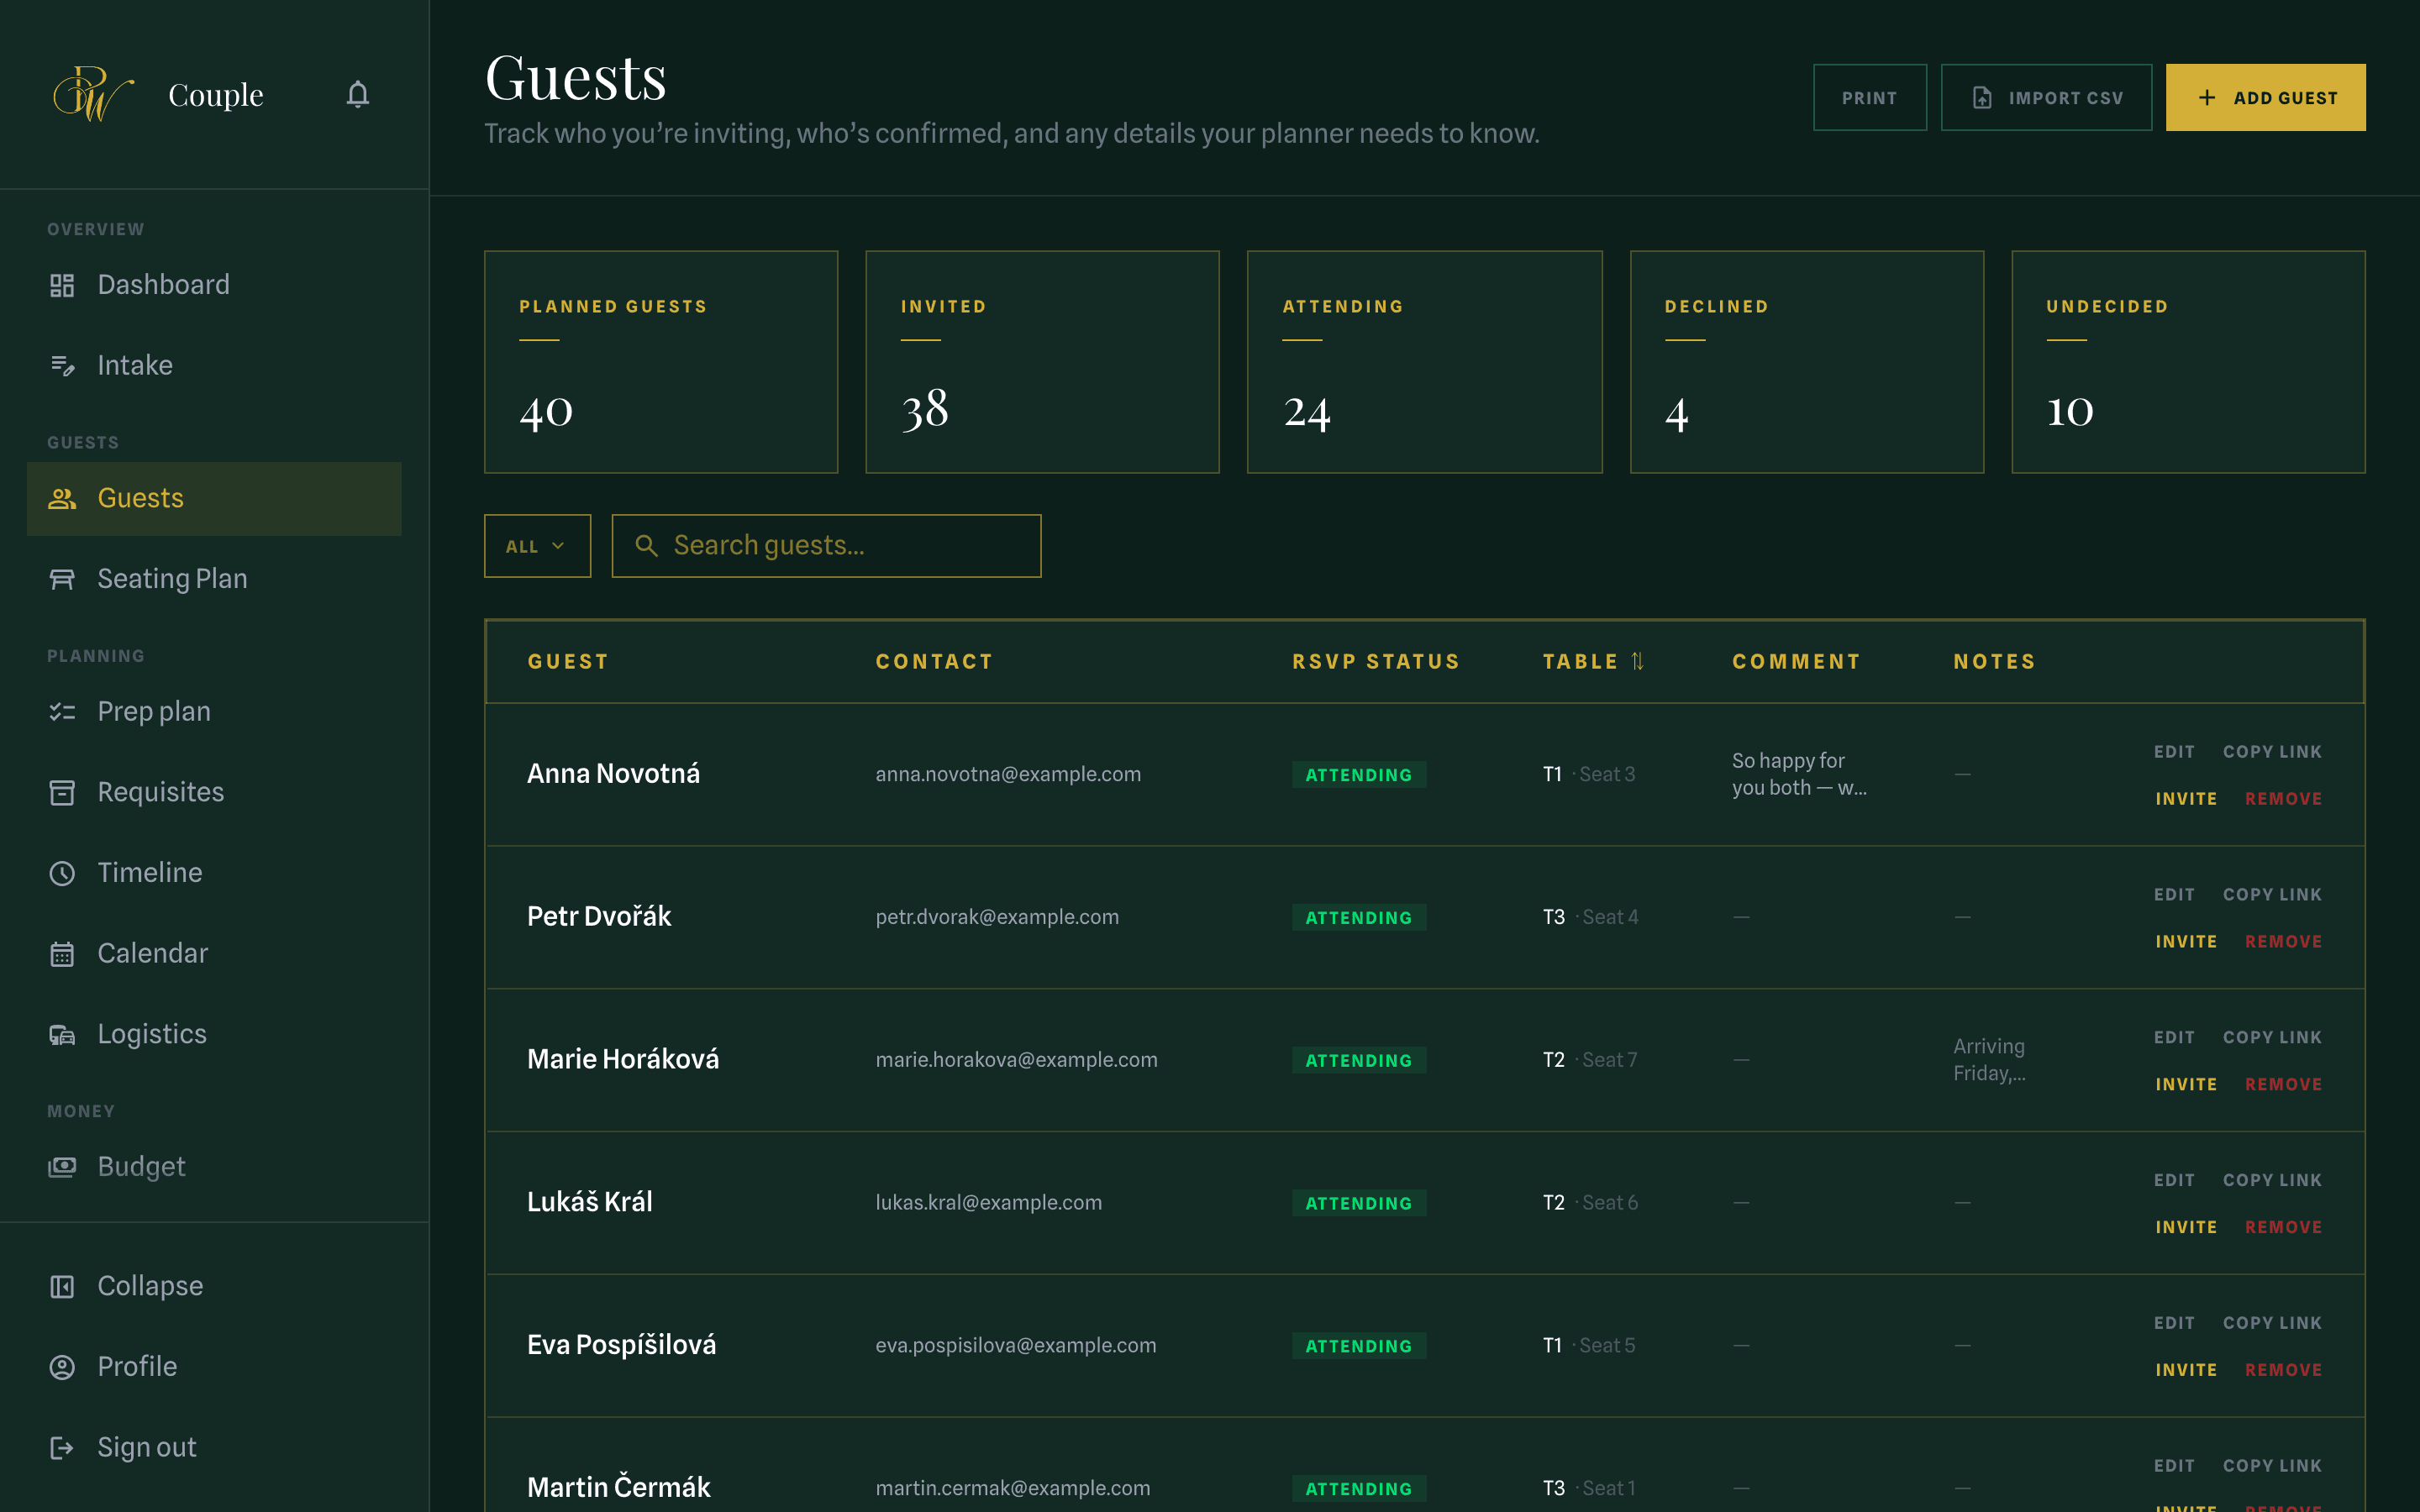Viewport: 2420px width, 1512px height.
Task: Click the Timeline clock icon
Action: pos(62,873)
